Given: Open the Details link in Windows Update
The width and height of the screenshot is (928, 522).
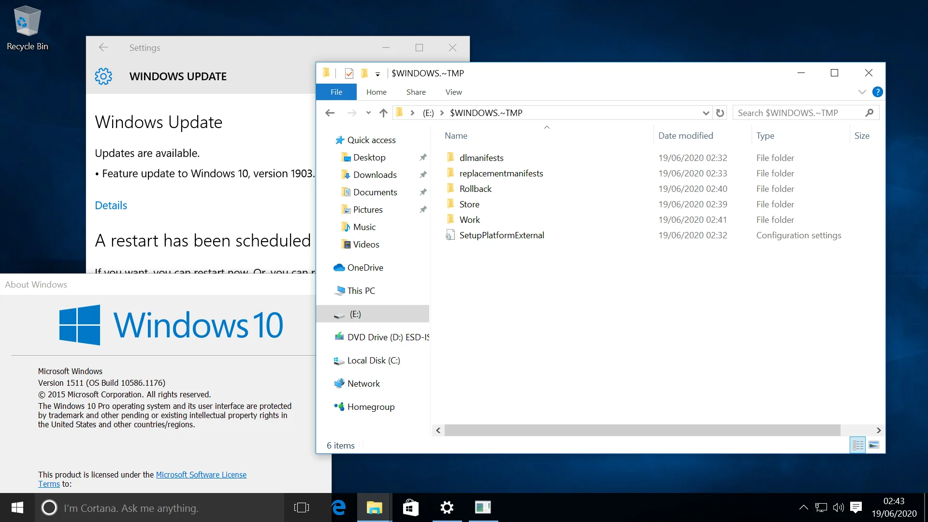Looking at the screenshot, I should (x=111, y=205).
